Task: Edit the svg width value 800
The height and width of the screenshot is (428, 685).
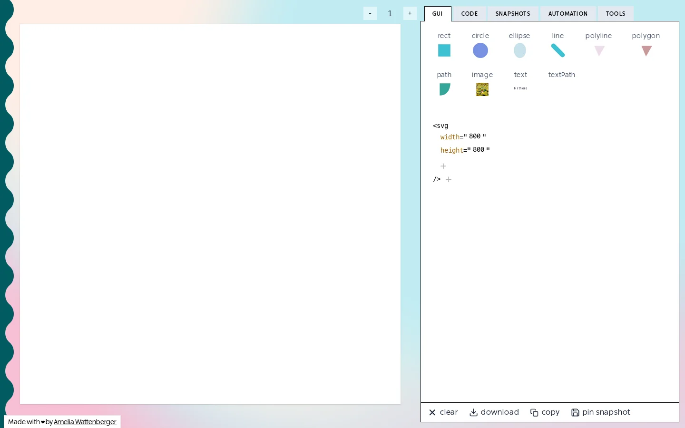Action: point(475,136)
